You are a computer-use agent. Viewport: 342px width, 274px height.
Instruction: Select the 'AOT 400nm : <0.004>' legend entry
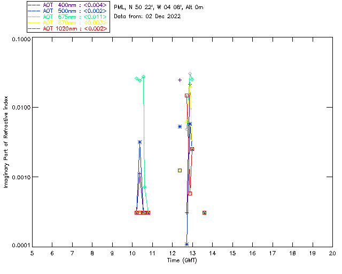[68, 5]
